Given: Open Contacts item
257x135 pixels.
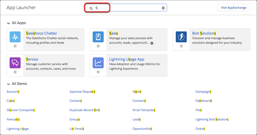Looking at the screenshot, I should point(76,101).
